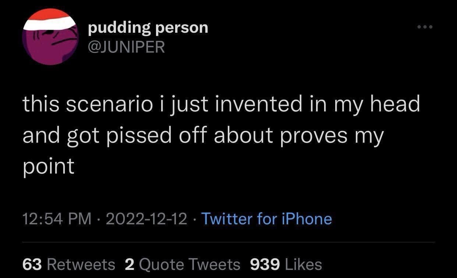Click the number 2 before Quote Tweets
This screenshot has width=457, height=278.
129,264
